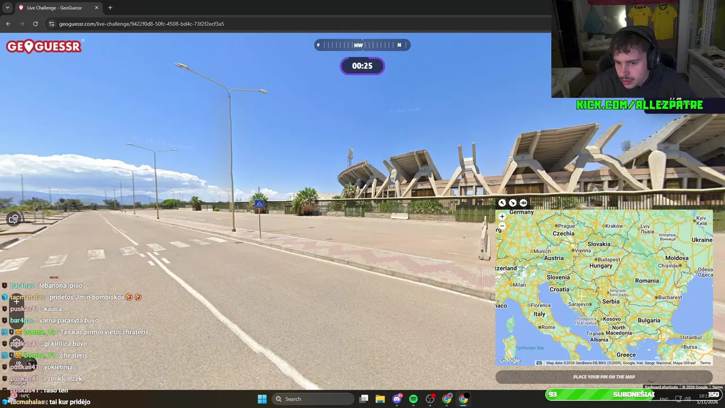The height and width of the screenshot is (408, 725).
Task: Click Istanbul on the guess map
Action: click(x=690, y=337)
